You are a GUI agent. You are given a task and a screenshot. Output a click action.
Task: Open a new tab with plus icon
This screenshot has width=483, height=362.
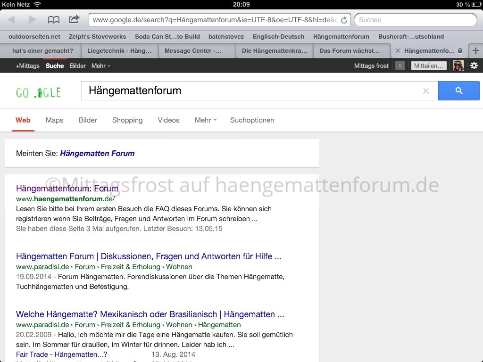tap(475, 51)
